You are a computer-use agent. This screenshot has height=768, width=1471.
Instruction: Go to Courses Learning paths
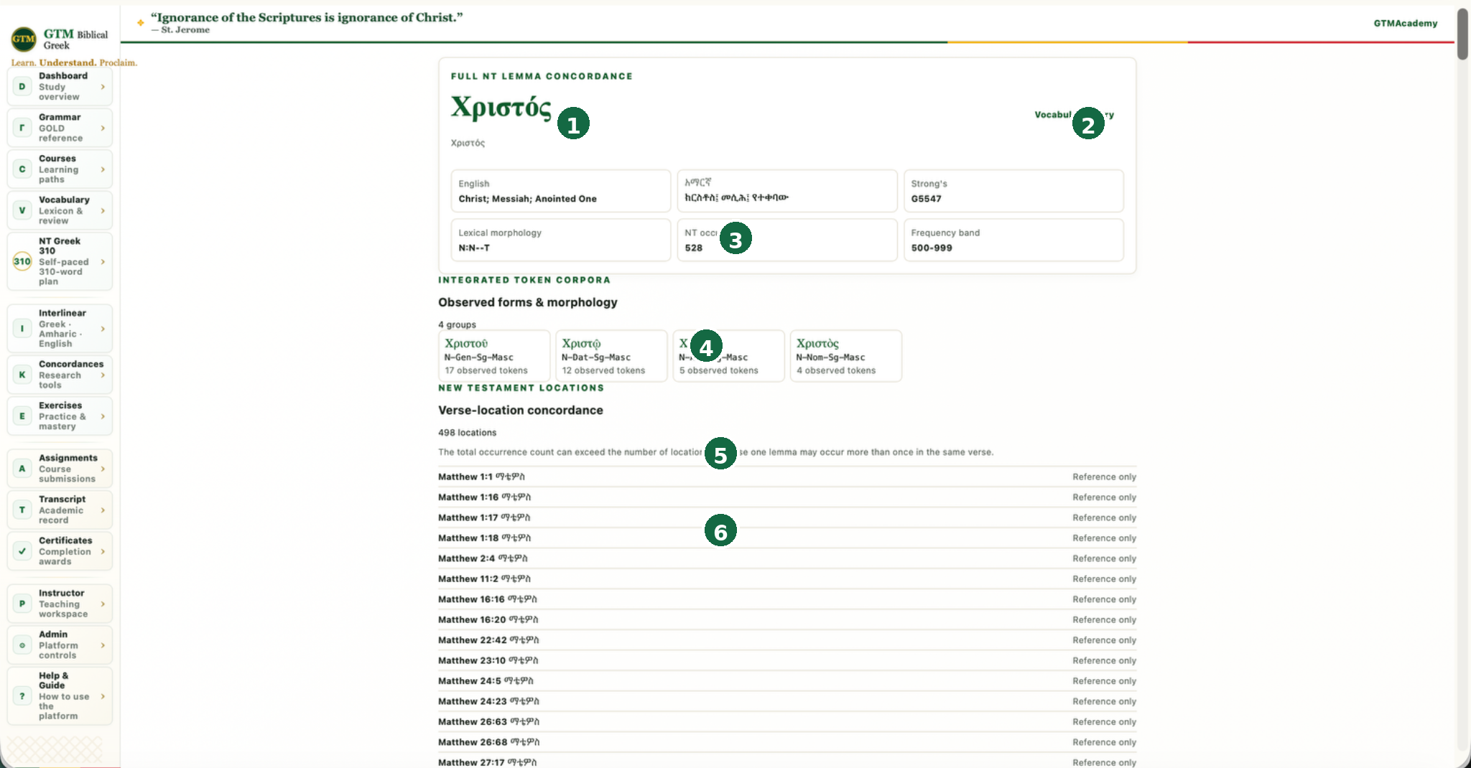click(x=60, y=169)
